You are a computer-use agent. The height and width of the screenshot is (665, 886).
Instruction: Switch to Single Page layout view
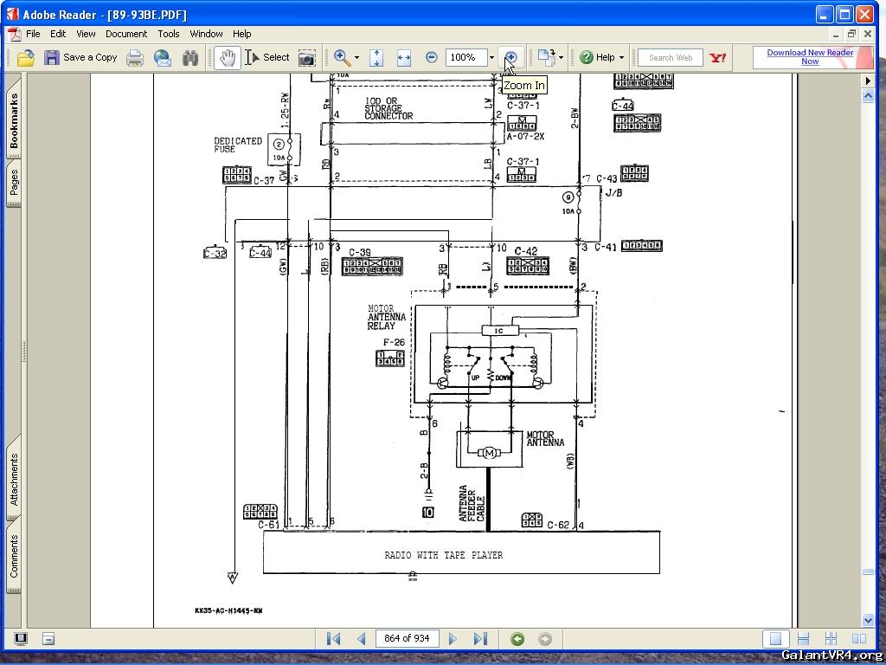(x=775, y=639)
